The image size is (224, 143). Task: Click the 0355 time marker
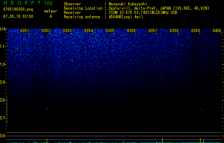tap(110, 31)
